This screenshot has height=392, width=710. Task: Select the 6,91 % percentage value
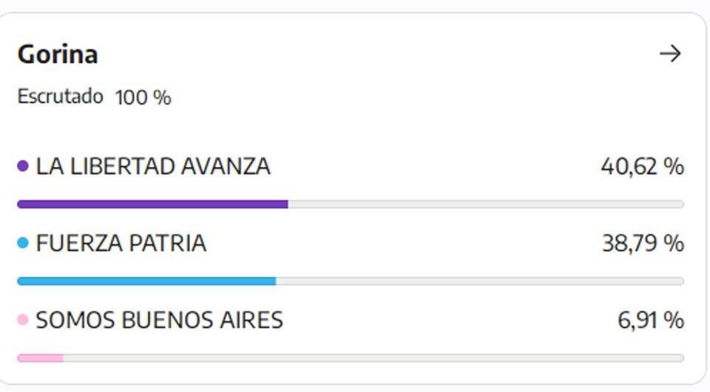pos(651,320)
